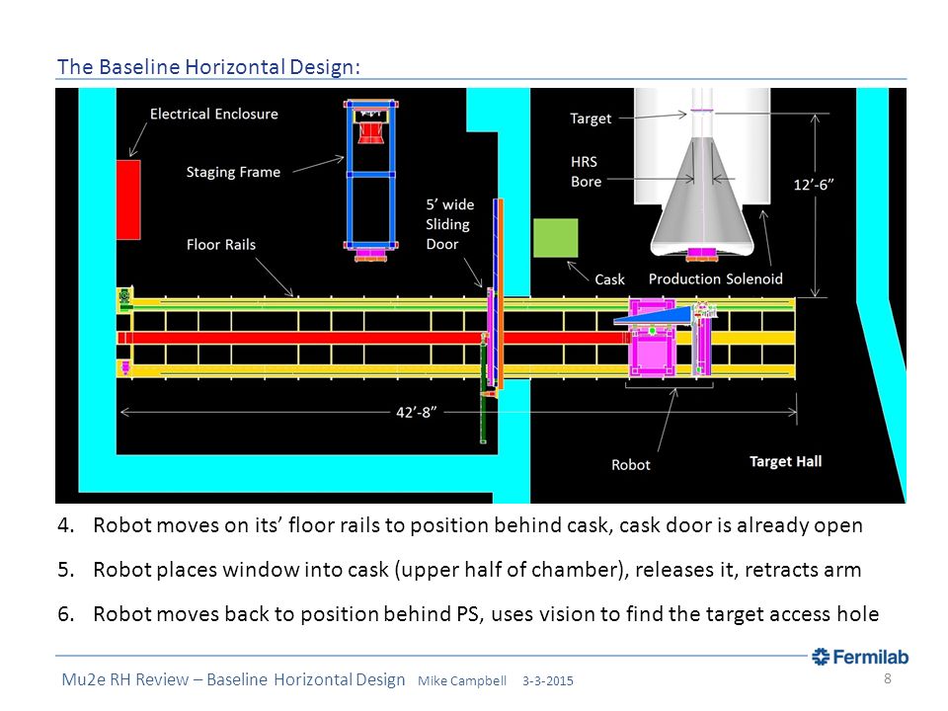Screen dimensions: 948x711
Task: Select the magenta robot body on the rails
Action: click(x=652, y=339)
